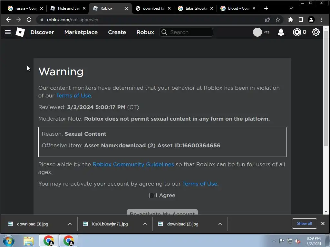This screenshot has width=330, height=247.
Task: Click the taskbar clock showing 8:59 PM
Action: 314,241
